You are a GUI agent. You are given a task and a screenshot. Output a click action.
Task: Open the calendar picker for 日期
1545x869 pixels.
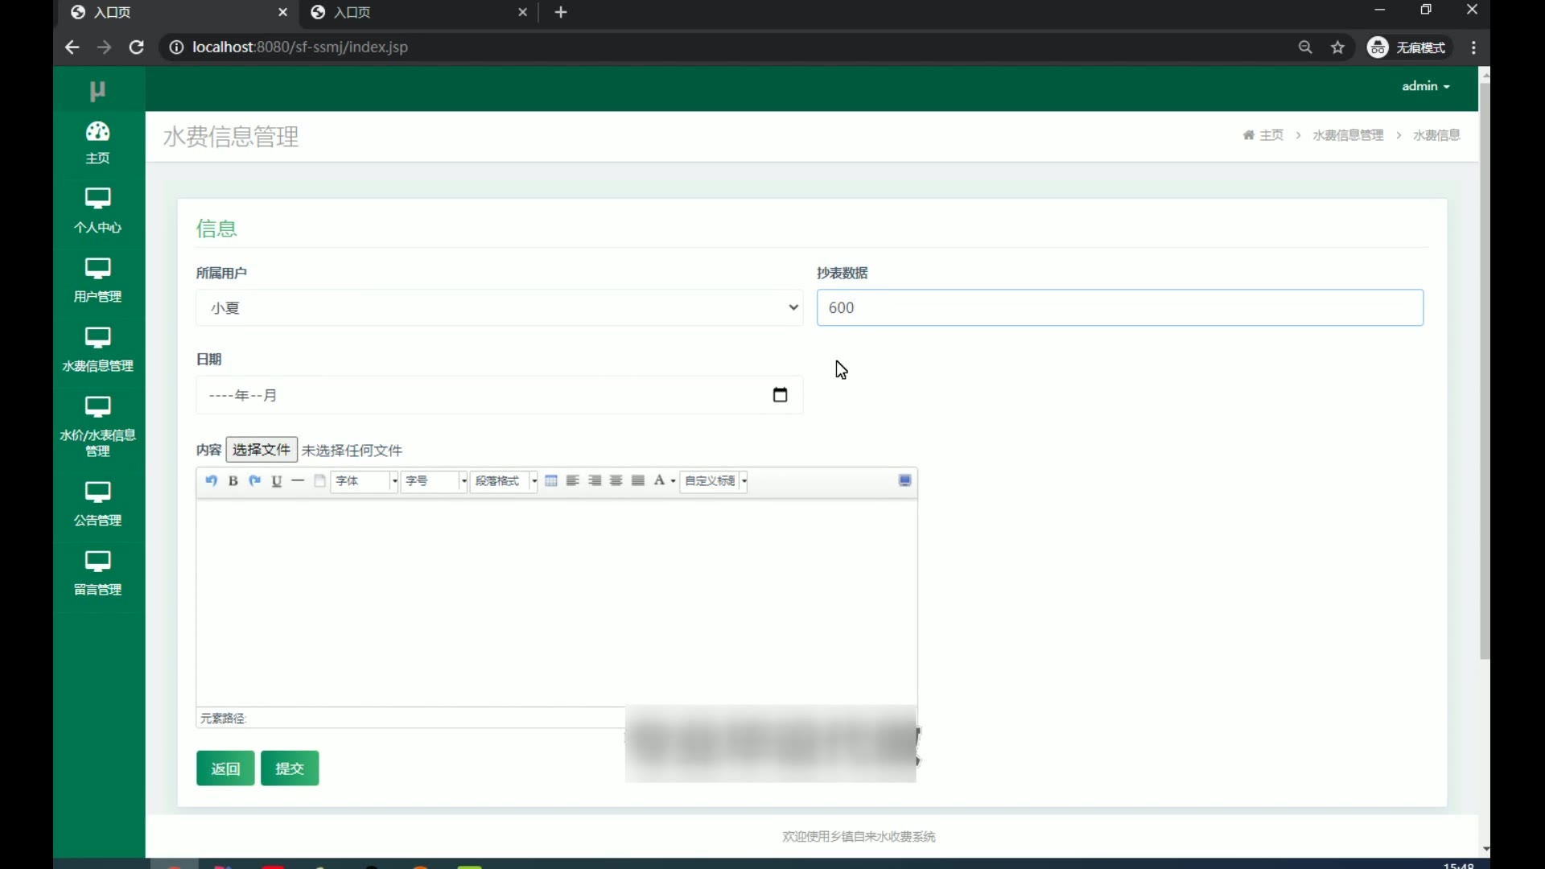[780, 395]
